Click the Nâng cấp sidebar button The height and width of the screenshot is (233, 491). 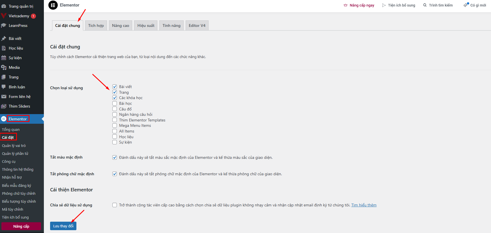tap(21, 226)
